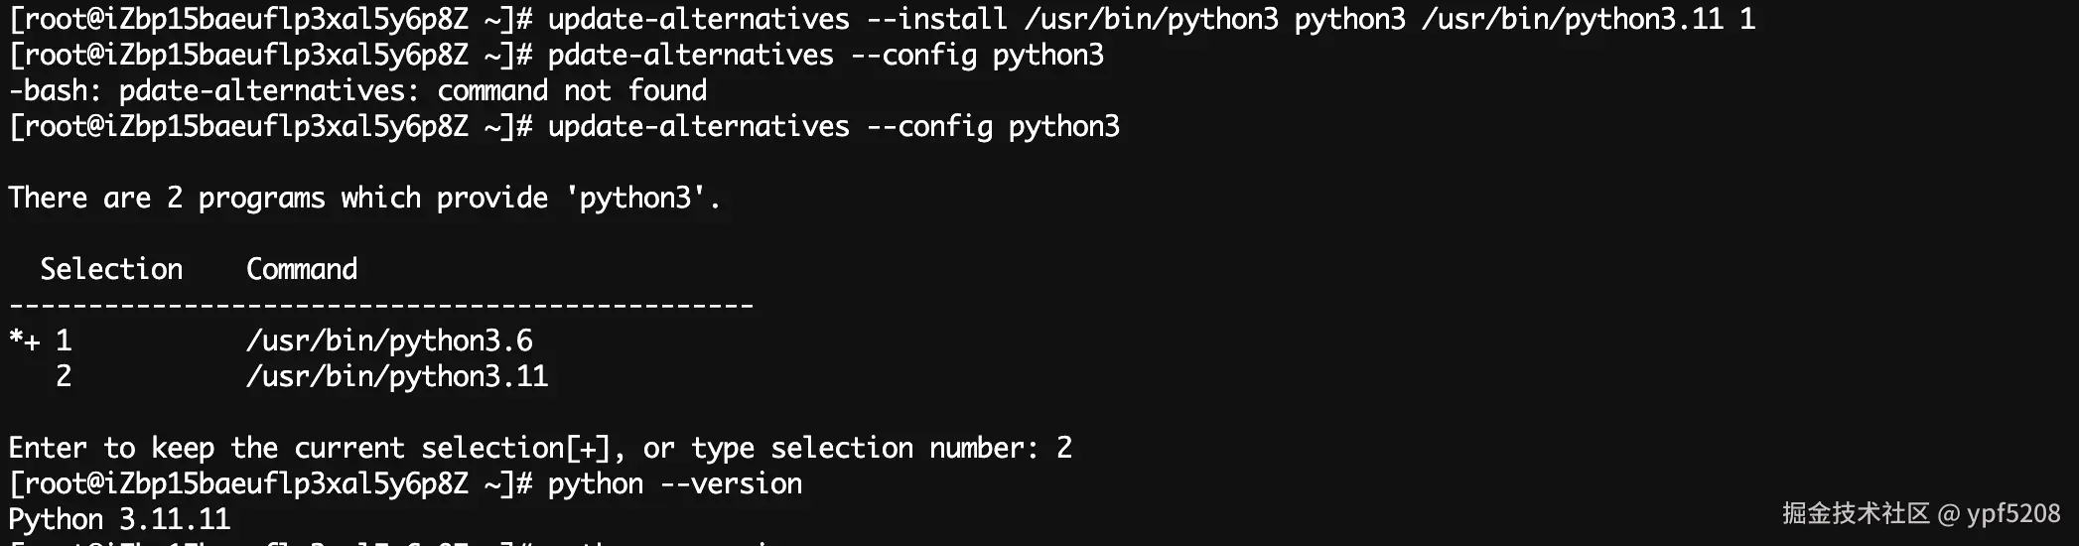Screen dimensions: 2079x546
Task: Select the /usr/bin/python3.11 table entry
Action: tap(397, 376)
